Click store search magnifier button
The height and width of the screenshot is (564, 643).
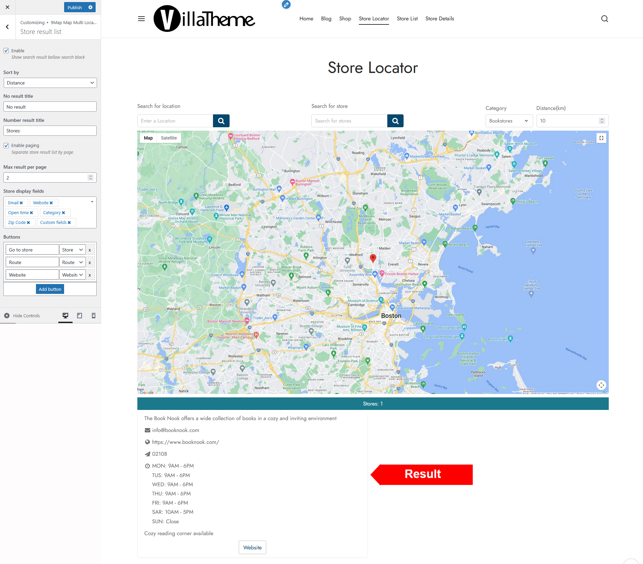395,121
